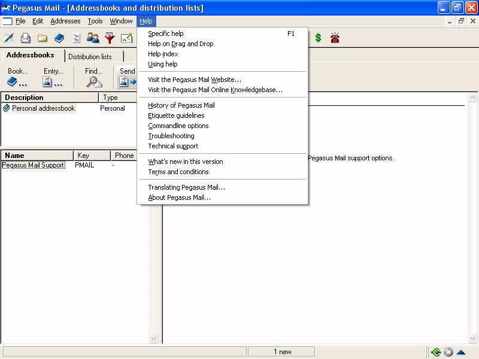Select Terms and conditions entry

click(x=222, y=172)
